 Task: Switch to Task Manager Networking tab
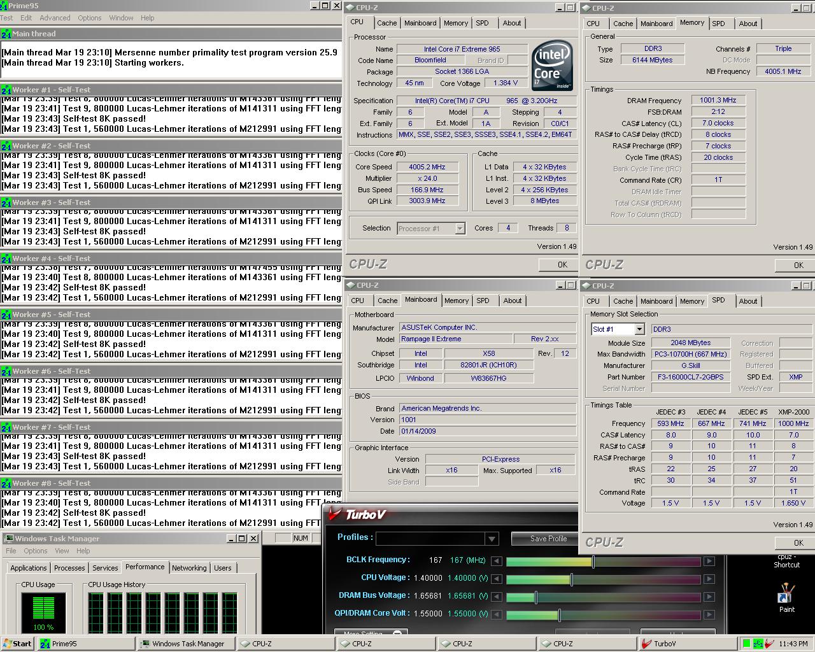coord(189,568)
